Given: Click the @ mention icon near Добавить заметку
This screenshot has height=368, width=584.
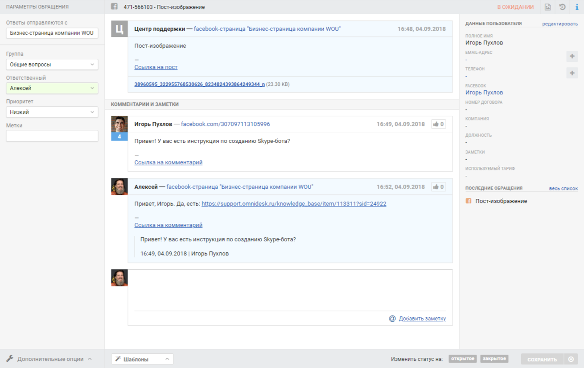Looking at the screenshot, I should [392, 319].
